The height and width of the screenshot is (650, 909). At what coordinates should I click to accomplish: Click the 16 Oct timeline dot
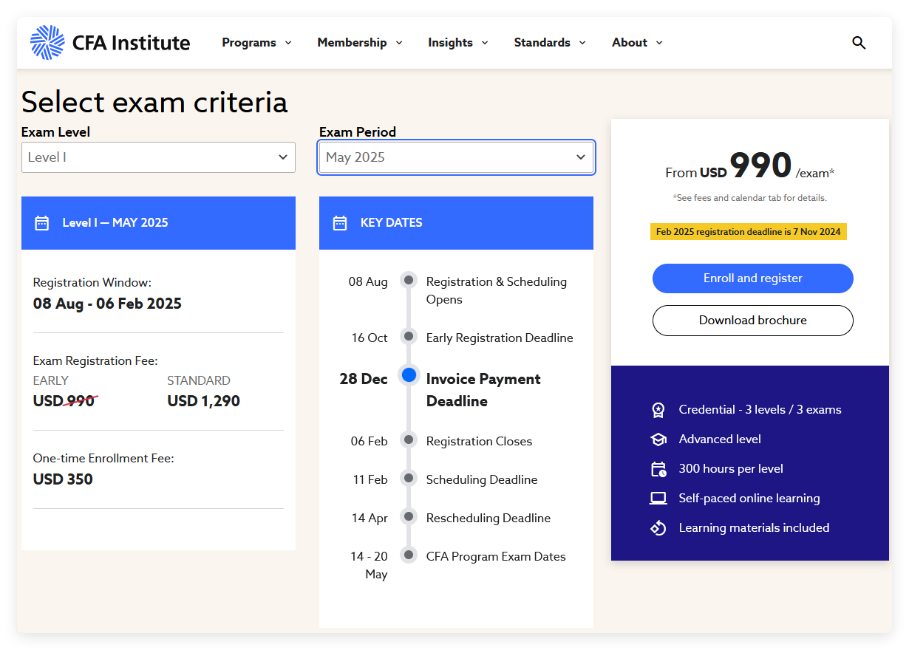point(409,336)
